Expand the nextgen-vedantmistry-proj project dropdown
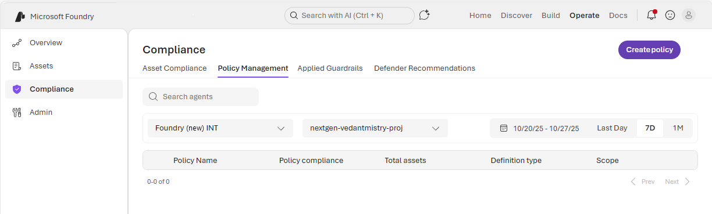This screenshot has height=214, width=712. (x=375, y=128)
